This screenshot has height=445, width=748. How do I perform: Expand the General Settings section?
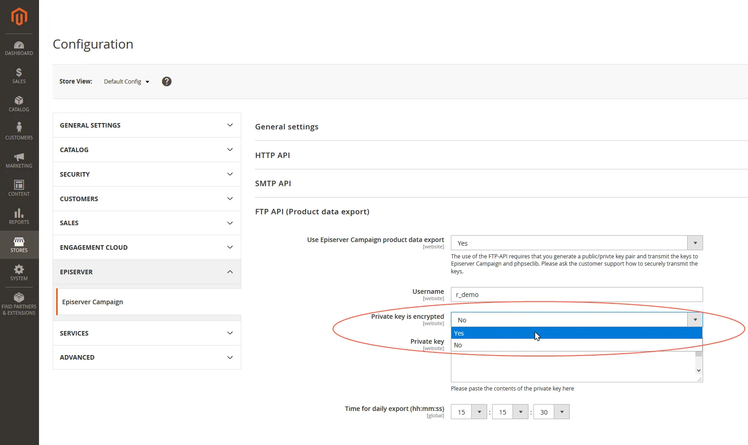click(x=147, y=125)
